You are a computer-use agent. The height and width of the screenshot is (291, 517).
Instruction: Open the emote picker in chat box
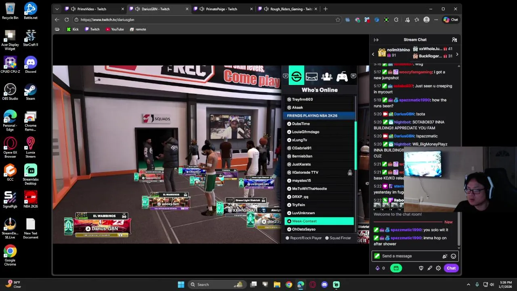point(454,256)
